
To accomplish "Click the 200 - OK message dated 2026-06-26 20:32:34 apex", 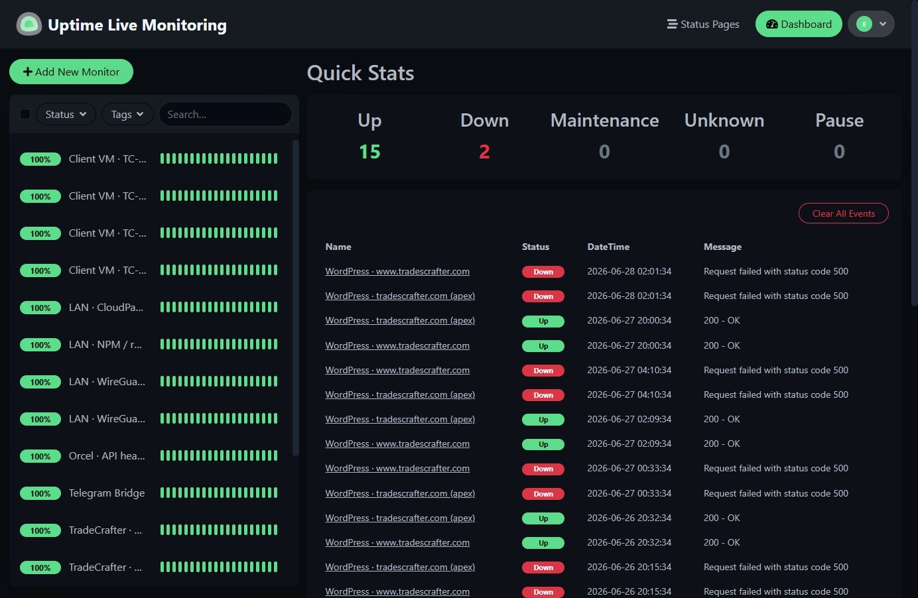I will pyautogui.click(x=722, y=518).
